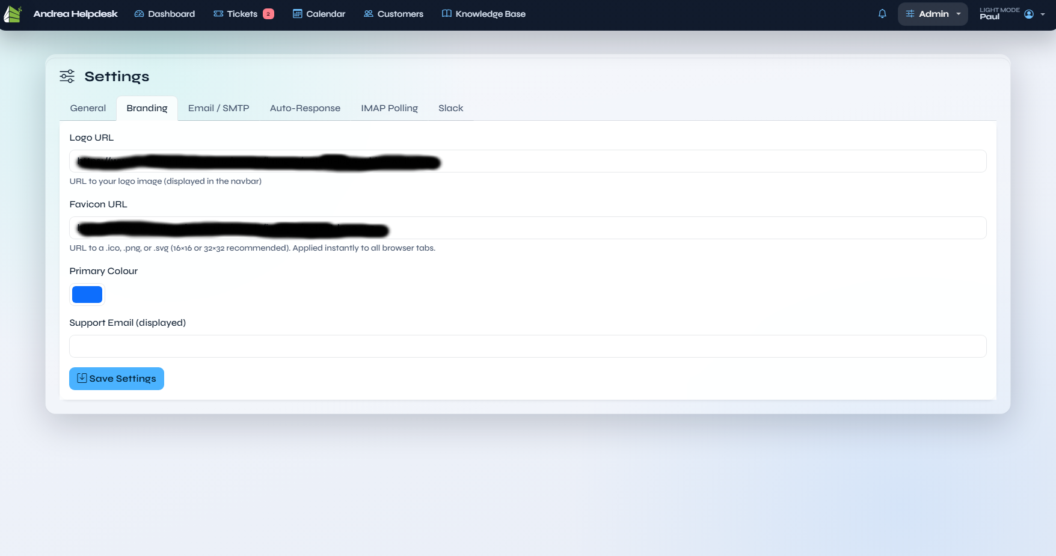Click the Tickets ticket icon
Viewport: 1056px width, 556px height.
217,13
